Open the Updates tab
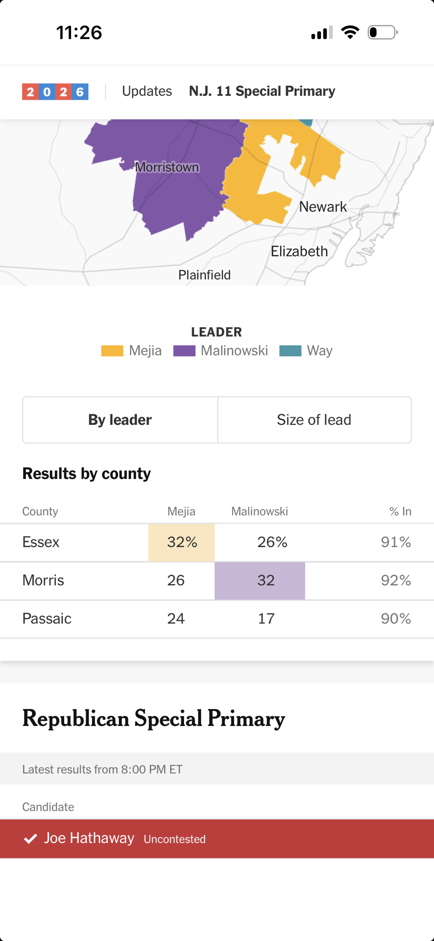The image size is (434, 941). 147,91
